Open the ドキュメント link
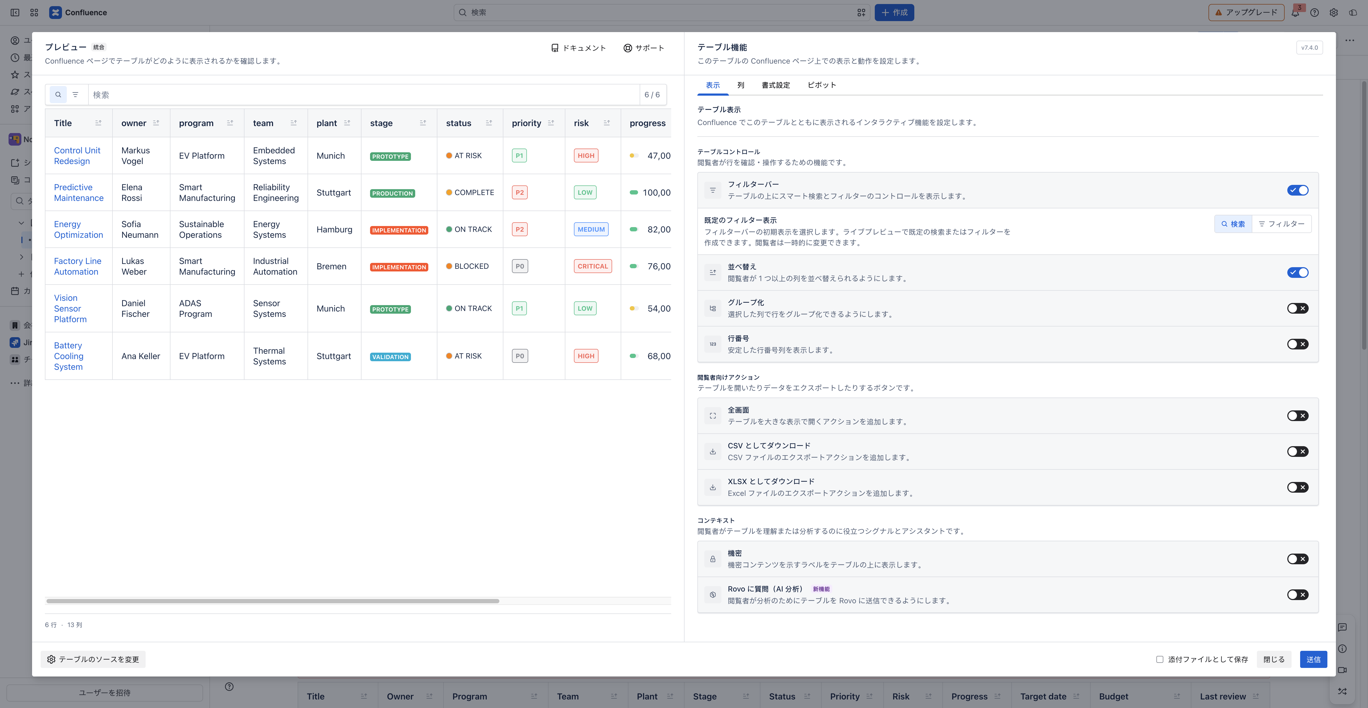The image size is (1368, 708). 578,48
